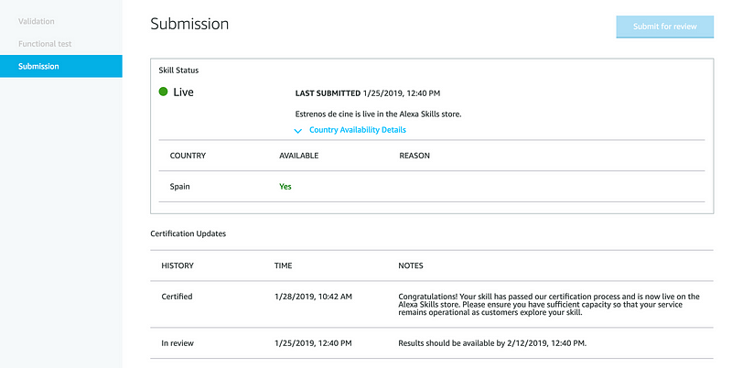Click the Country Availability Details link
The image size is (732, 368).
pos(357,130)
